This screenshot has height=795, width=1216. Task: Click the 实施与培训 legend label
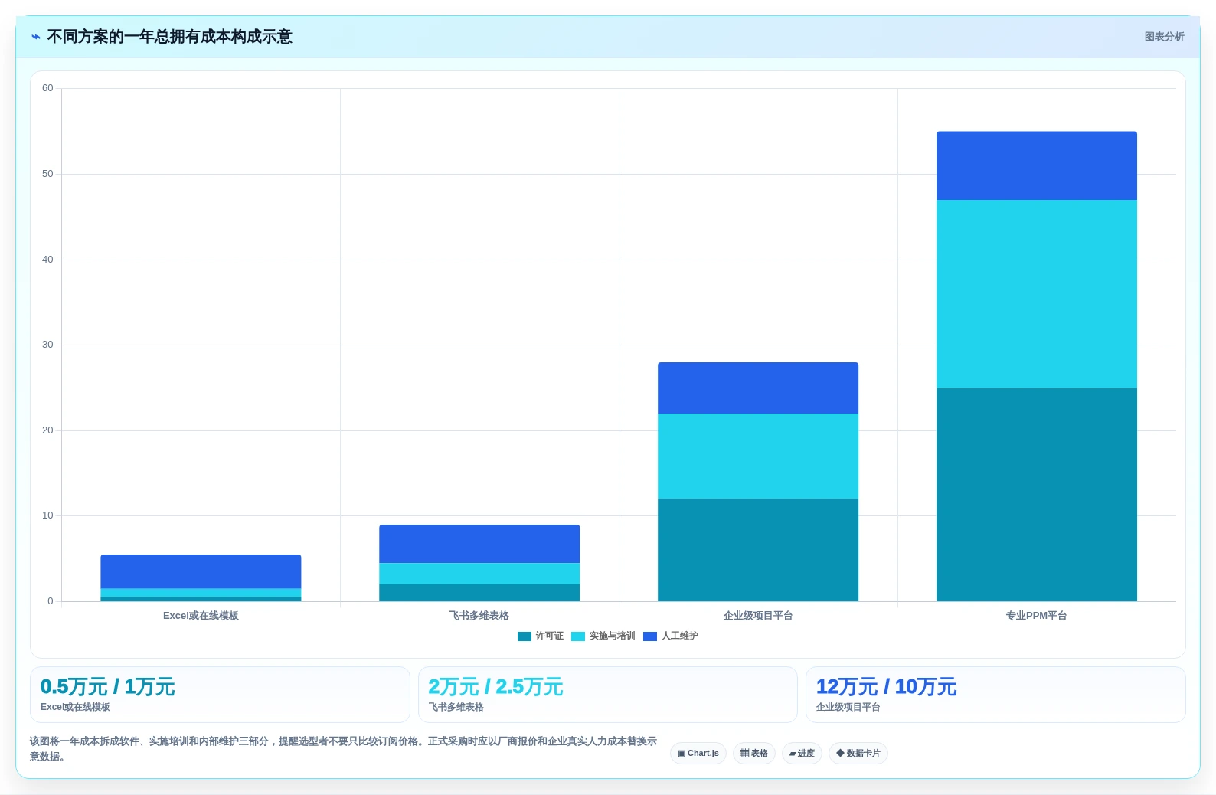pyautogui.click(x=612, y=636)
